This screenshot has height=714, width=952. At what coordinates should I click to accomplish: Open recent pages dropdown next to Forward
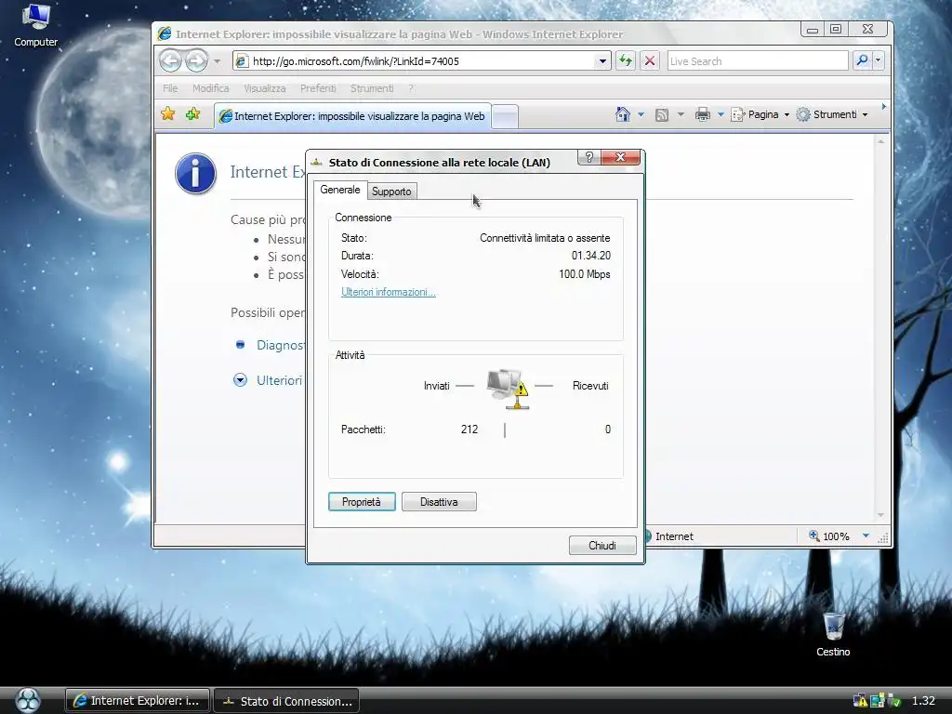point(217,61)
